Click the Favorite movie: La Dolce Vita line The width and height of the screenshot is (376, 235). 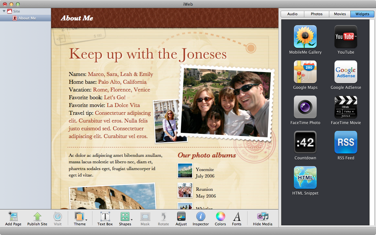point(104,105)
